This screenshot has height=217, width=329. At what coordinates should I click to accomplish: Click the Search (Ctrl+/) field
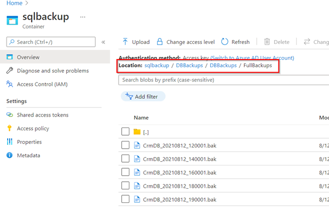[51, 42]
